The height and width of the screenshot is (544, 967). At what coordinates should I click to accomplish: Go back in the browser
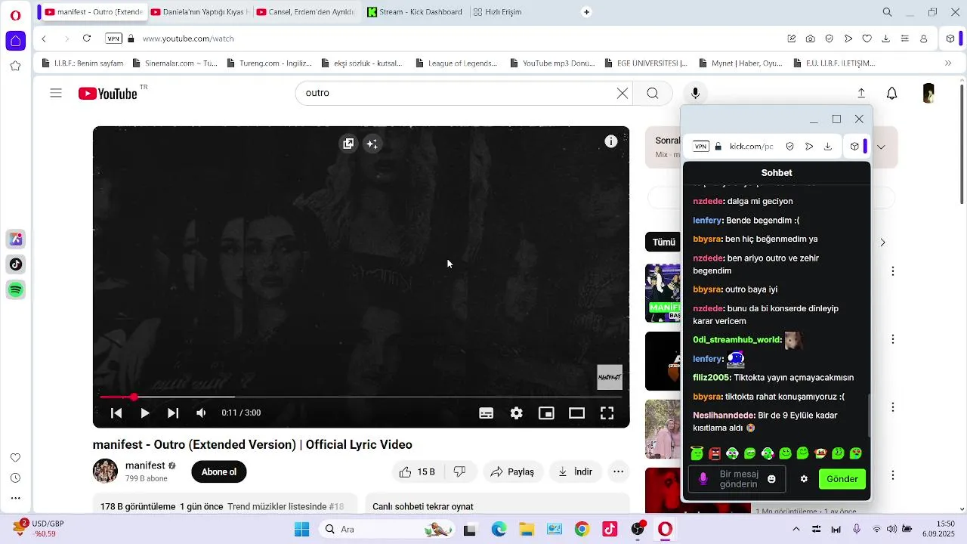tap(45, 39)
